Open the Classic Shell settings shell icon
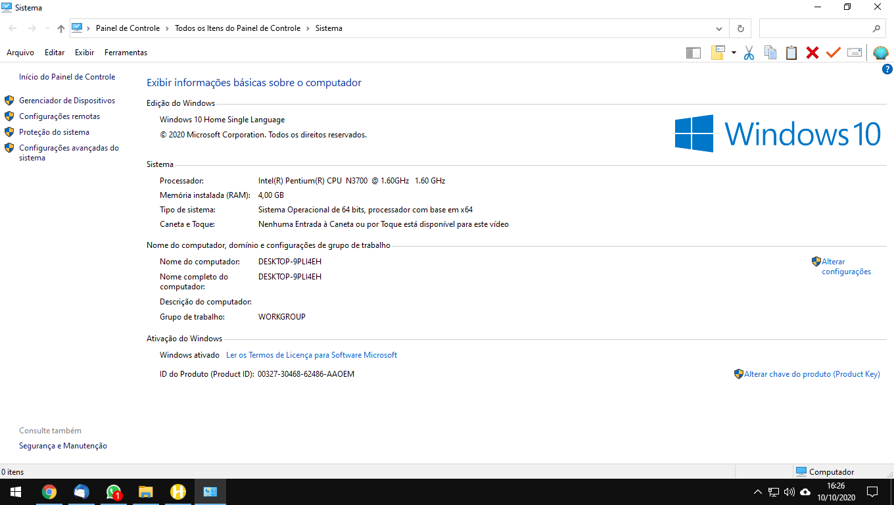This screenshot has height=505, width=894. click(881, 53)
